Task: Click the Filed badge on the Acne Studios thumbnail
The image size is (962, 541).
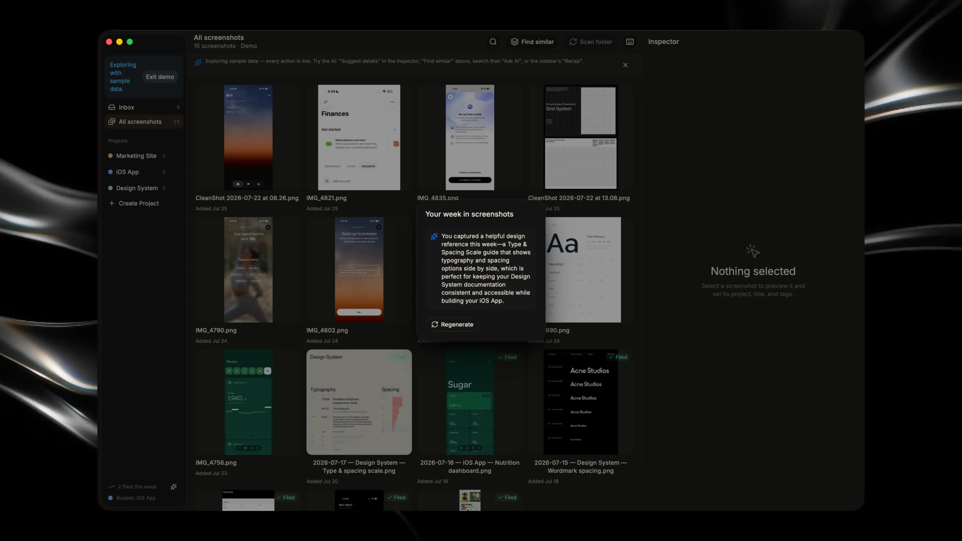Action: 618,357
